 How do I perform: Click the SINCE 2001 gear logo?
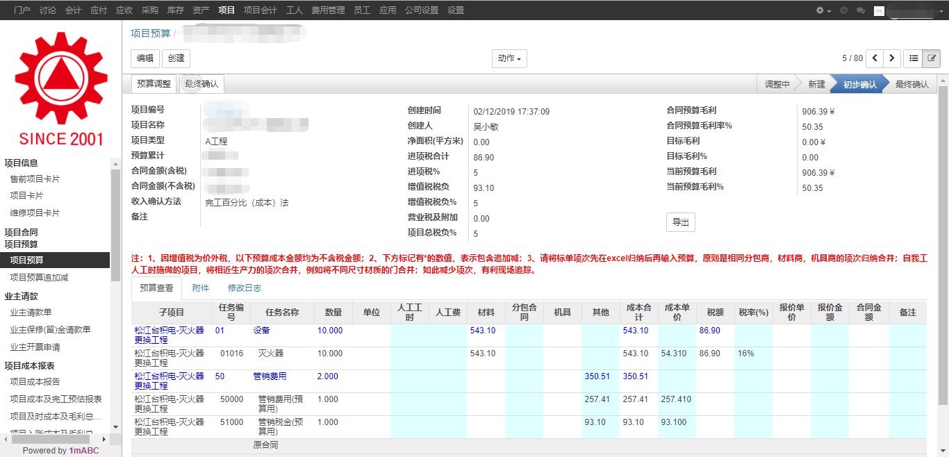[x=61, y=88]
